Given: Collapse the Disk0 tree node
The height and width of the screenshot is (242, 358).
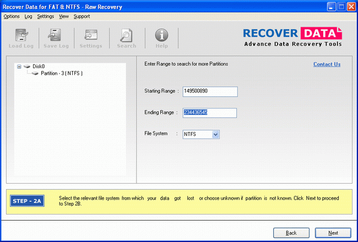Looking at the screenshot, I should pyautogui.click(x=19, y=66).
